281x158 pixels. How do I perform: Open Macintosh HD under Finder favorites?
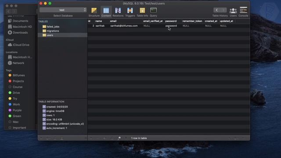point(20,27)
